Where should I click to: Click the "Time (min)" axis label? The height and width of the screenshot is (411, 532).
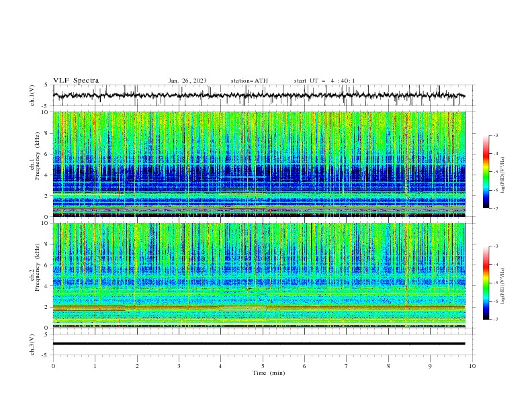point(269,373)
